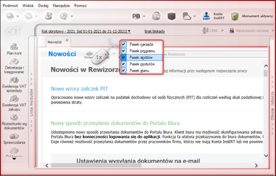The width and height of the screenshot is (276, 176).
Task: Open the Pomoc menu
Action: [x=81, y=5]
